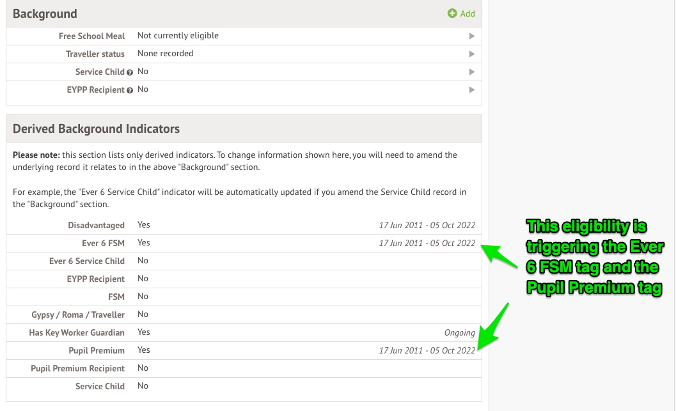
Task: Select the Has Key Worker Guardian label
Action: coord(77,332)
